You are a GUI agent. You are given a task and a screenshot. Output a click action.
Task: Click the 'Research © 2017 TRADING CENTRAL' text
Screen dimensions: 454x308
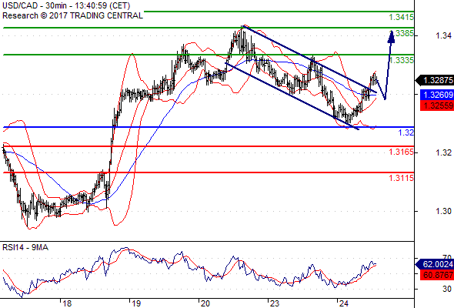pyautogui.click(x=72, y=15)
